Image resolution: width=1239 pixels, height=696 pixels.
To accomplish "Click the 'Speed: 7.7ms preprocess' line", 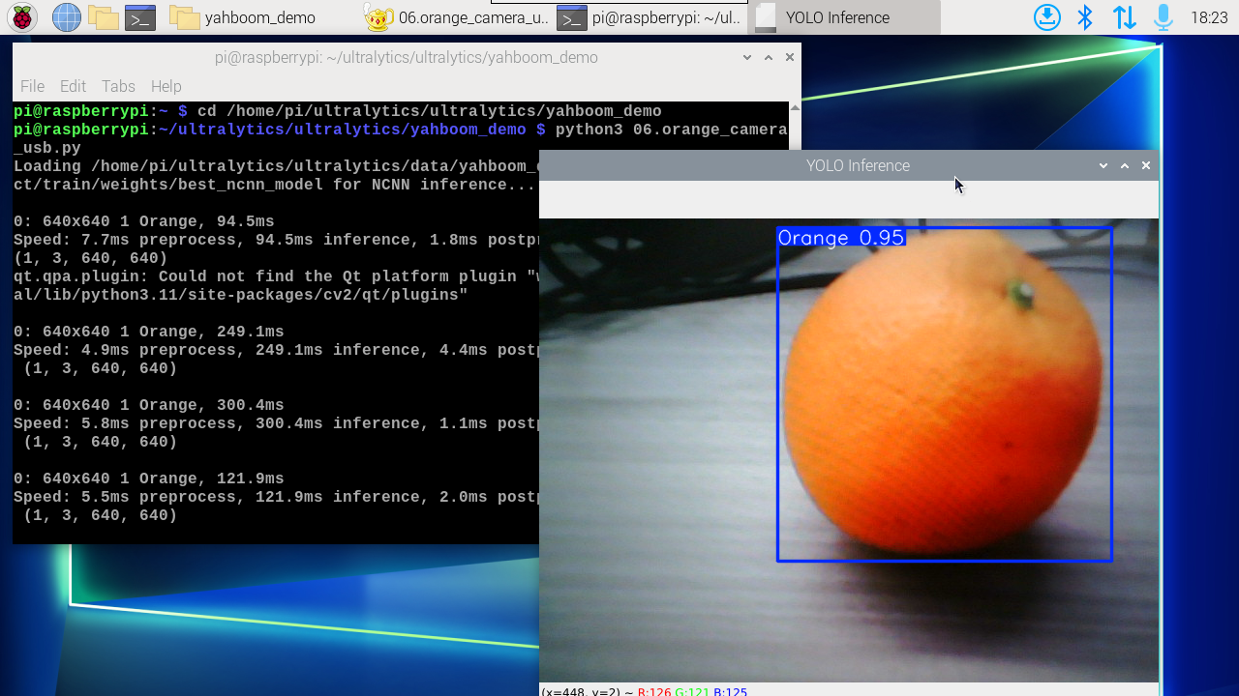I will coord(276,241).
